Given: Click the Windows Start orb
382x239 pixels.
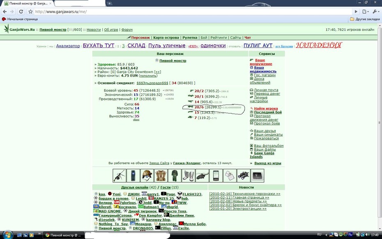Looking at the screenshot, I should (7, 234).
